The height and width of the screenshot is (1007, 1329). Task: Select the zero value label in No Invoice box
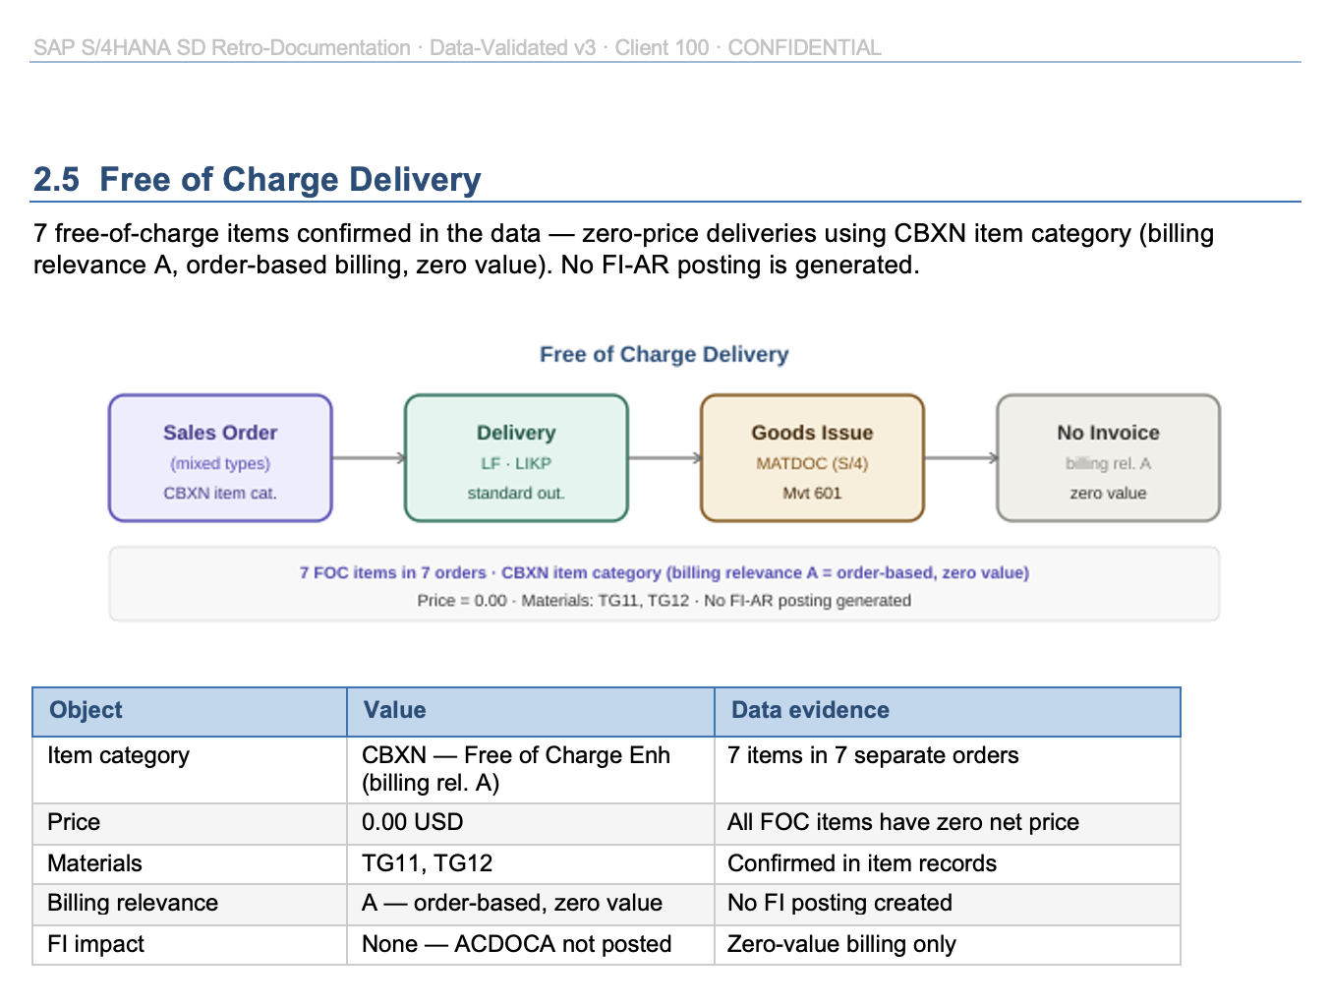pos(1108,493)
